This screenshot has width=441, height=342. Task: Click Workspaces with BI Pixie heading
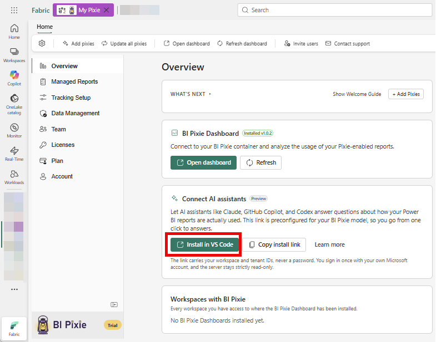pos(208,299)
